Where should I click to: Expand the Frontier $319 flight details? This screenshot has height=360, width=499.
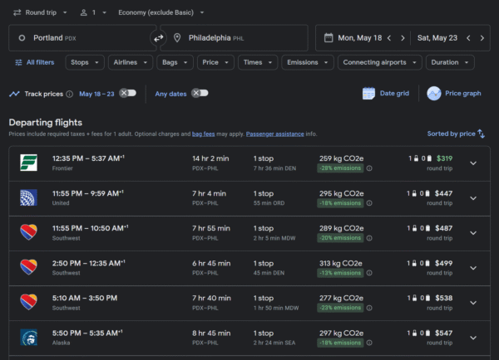473,163
